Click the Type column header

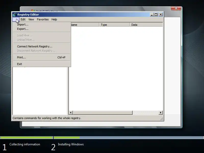pyautogui.click(x=114, y=24)
